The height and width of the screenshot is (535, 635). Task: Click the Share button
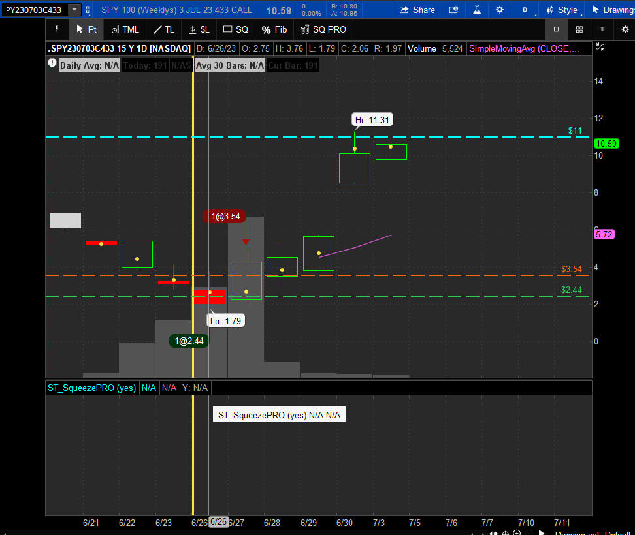click(417, 10)
